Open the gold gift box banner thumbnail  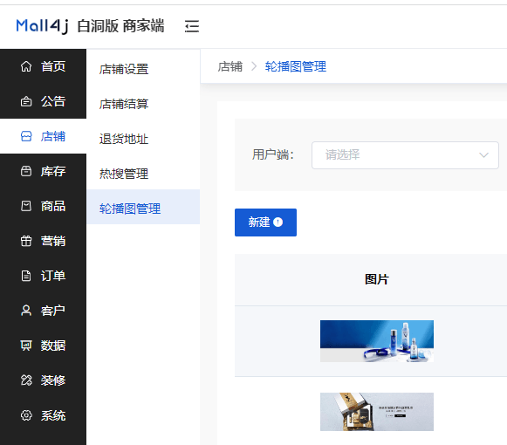(x=377, y=412)
